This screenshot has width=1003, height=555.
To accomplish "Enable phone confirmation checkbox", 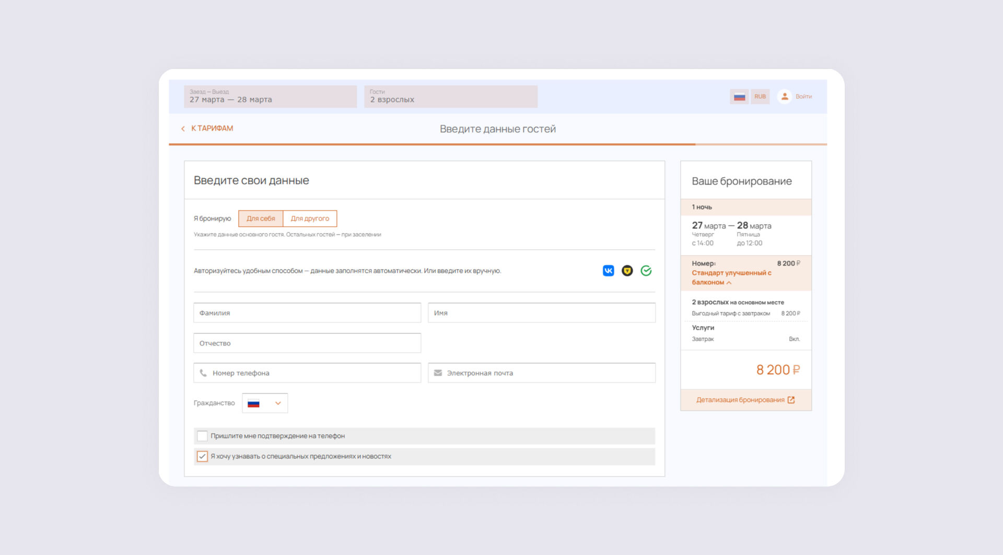I will click(202, 436).
